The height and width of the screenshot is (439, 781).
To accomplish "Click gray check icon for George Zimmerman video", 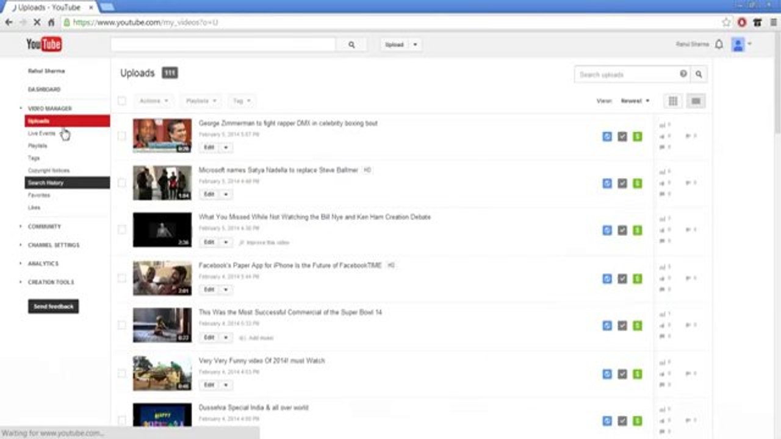I will [x=622, y=137].
